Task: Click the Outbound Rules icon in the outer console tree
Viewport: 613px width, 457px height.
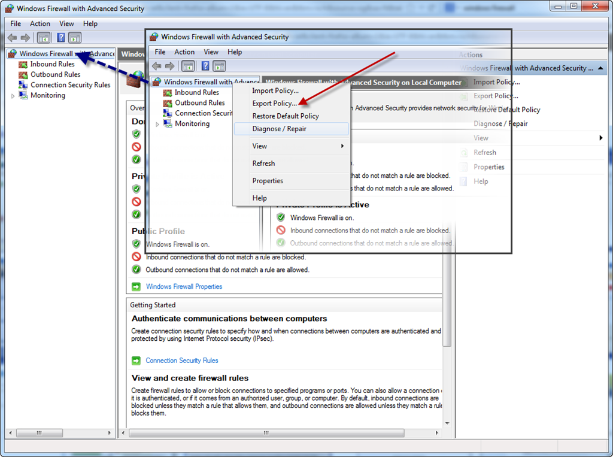Action: pos(23,75)
